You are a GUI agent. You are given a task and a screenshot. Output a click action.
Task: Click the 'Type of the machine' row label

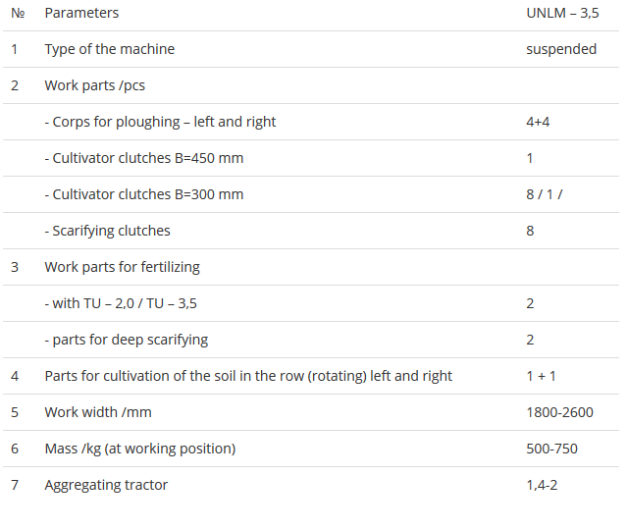pyautogui.click(x=109, y=49)
